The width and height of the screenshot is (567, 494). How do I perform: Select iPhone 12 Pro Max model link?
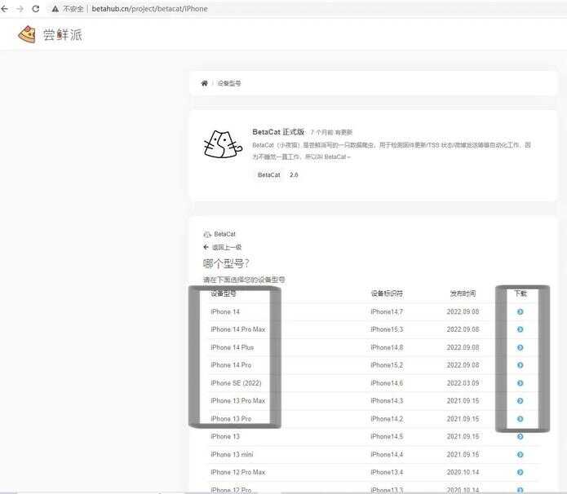pyautogui.click(x=237, y=473)
